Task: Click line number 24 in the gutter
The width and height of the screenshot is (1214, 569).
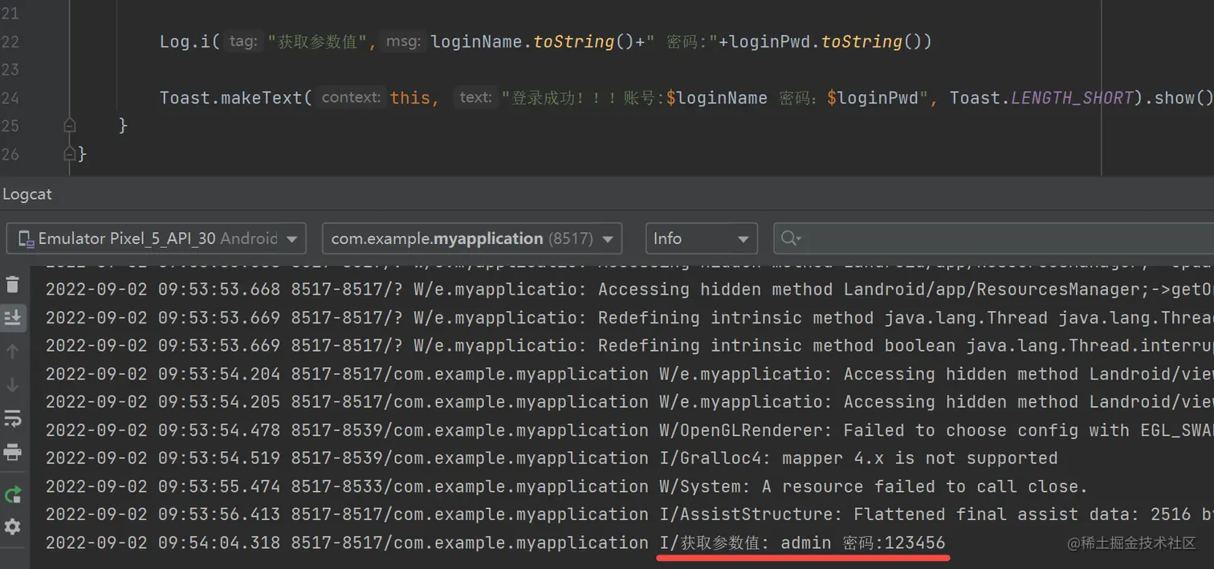Action: coord(10,98)
